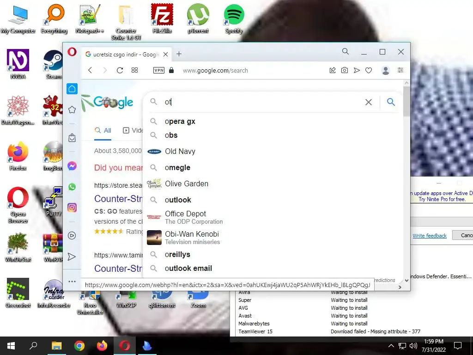This screenshot has width=473, height=355.
Task: Open the Spotify desktop shortcut
Action: click(234, 19)
